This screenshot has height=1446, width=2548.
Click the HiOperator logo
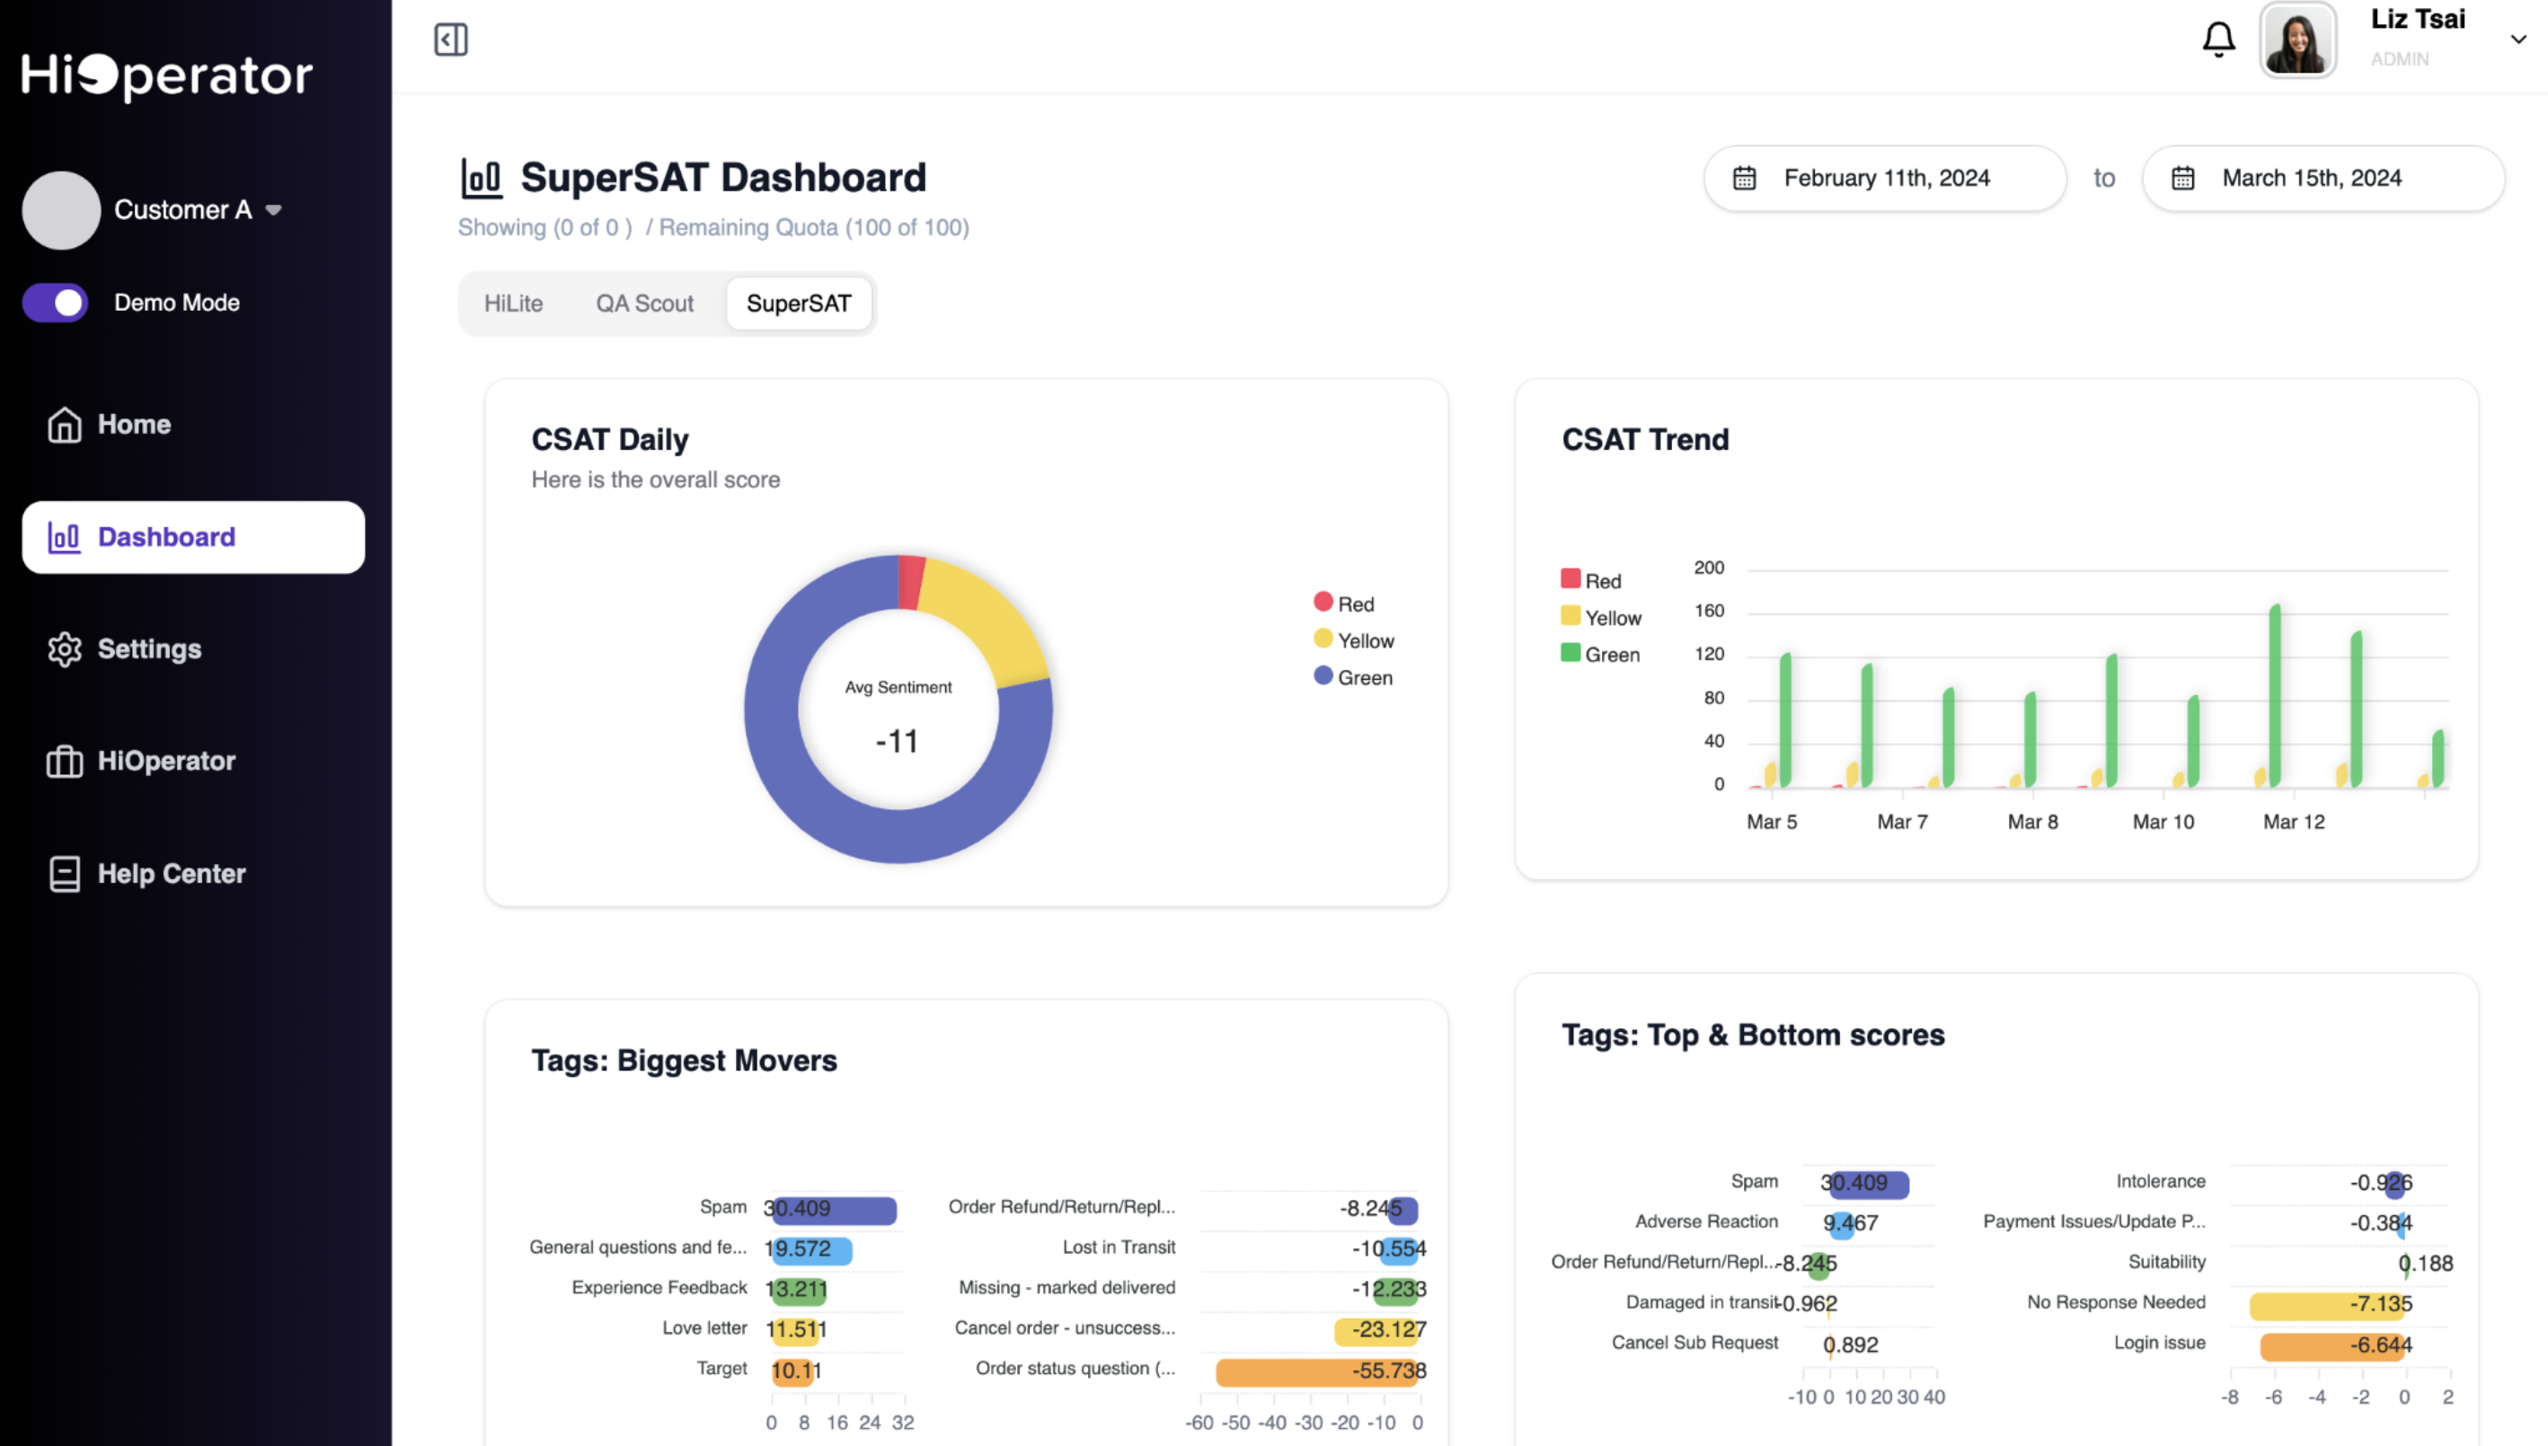pos(167,75)
